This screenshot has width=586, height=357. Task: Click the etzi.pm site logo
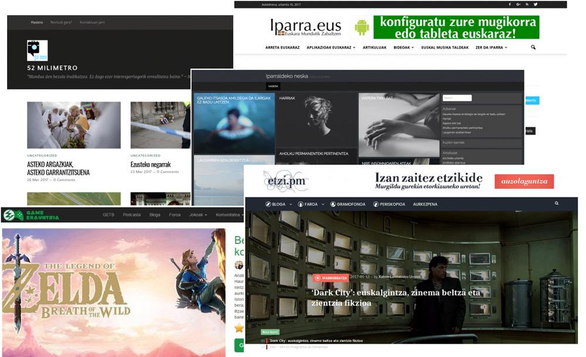point(285,181)
